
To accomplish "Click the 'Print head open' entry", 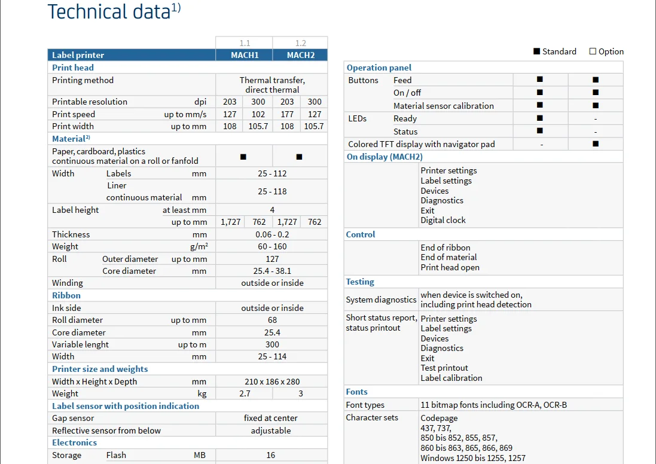I will [x=450, y=267].
